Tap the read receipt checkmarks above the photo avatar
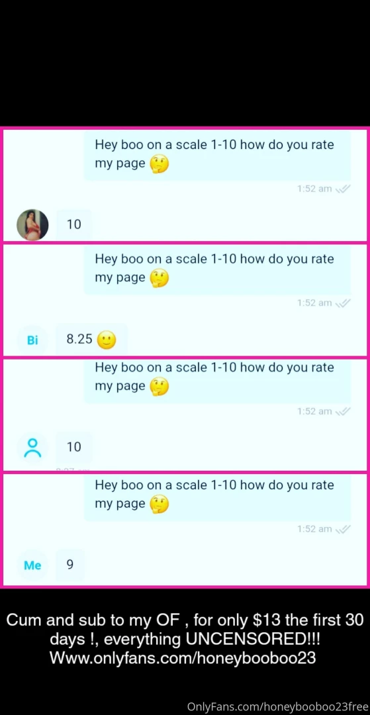The height and width of the screenshot is (715, 370). (342, 189)
